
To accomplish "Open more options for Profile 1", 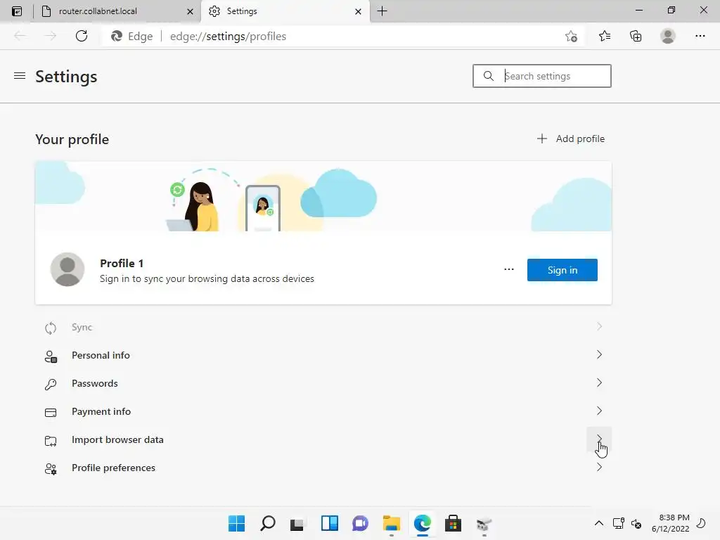I will coord(509,269).
